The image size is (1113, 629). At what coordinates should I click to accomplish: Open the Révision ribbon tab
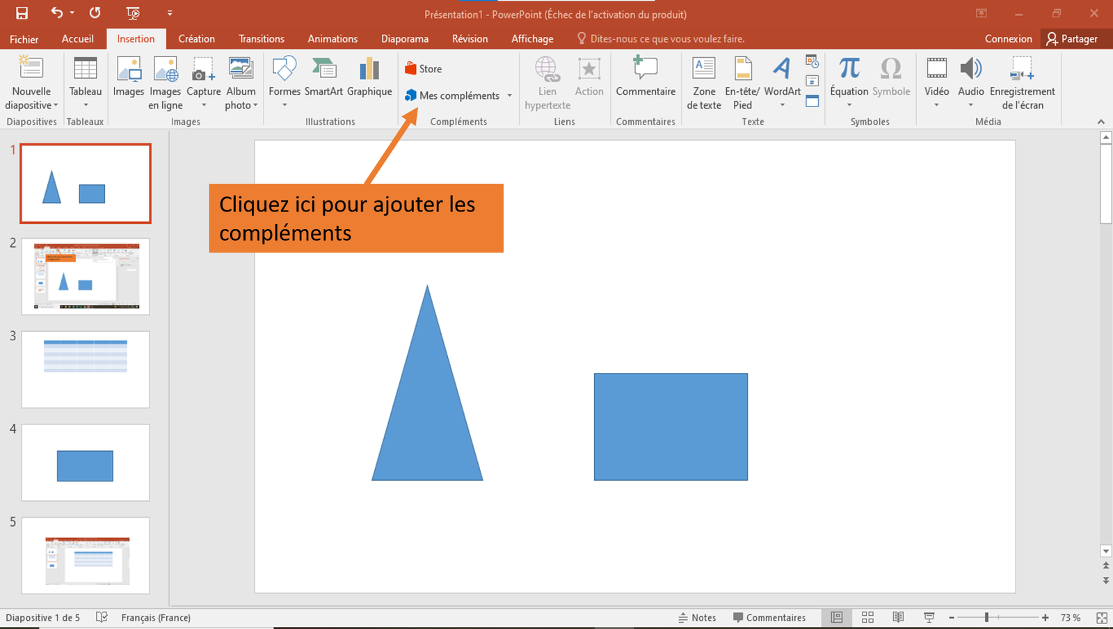tap(469, 38)
